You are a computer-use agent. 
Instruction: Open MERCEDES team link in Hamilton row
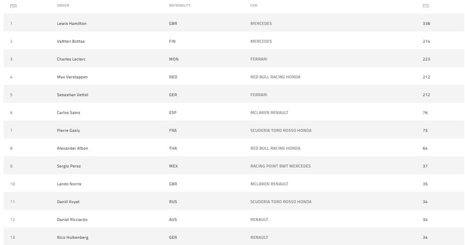point(261,23)
